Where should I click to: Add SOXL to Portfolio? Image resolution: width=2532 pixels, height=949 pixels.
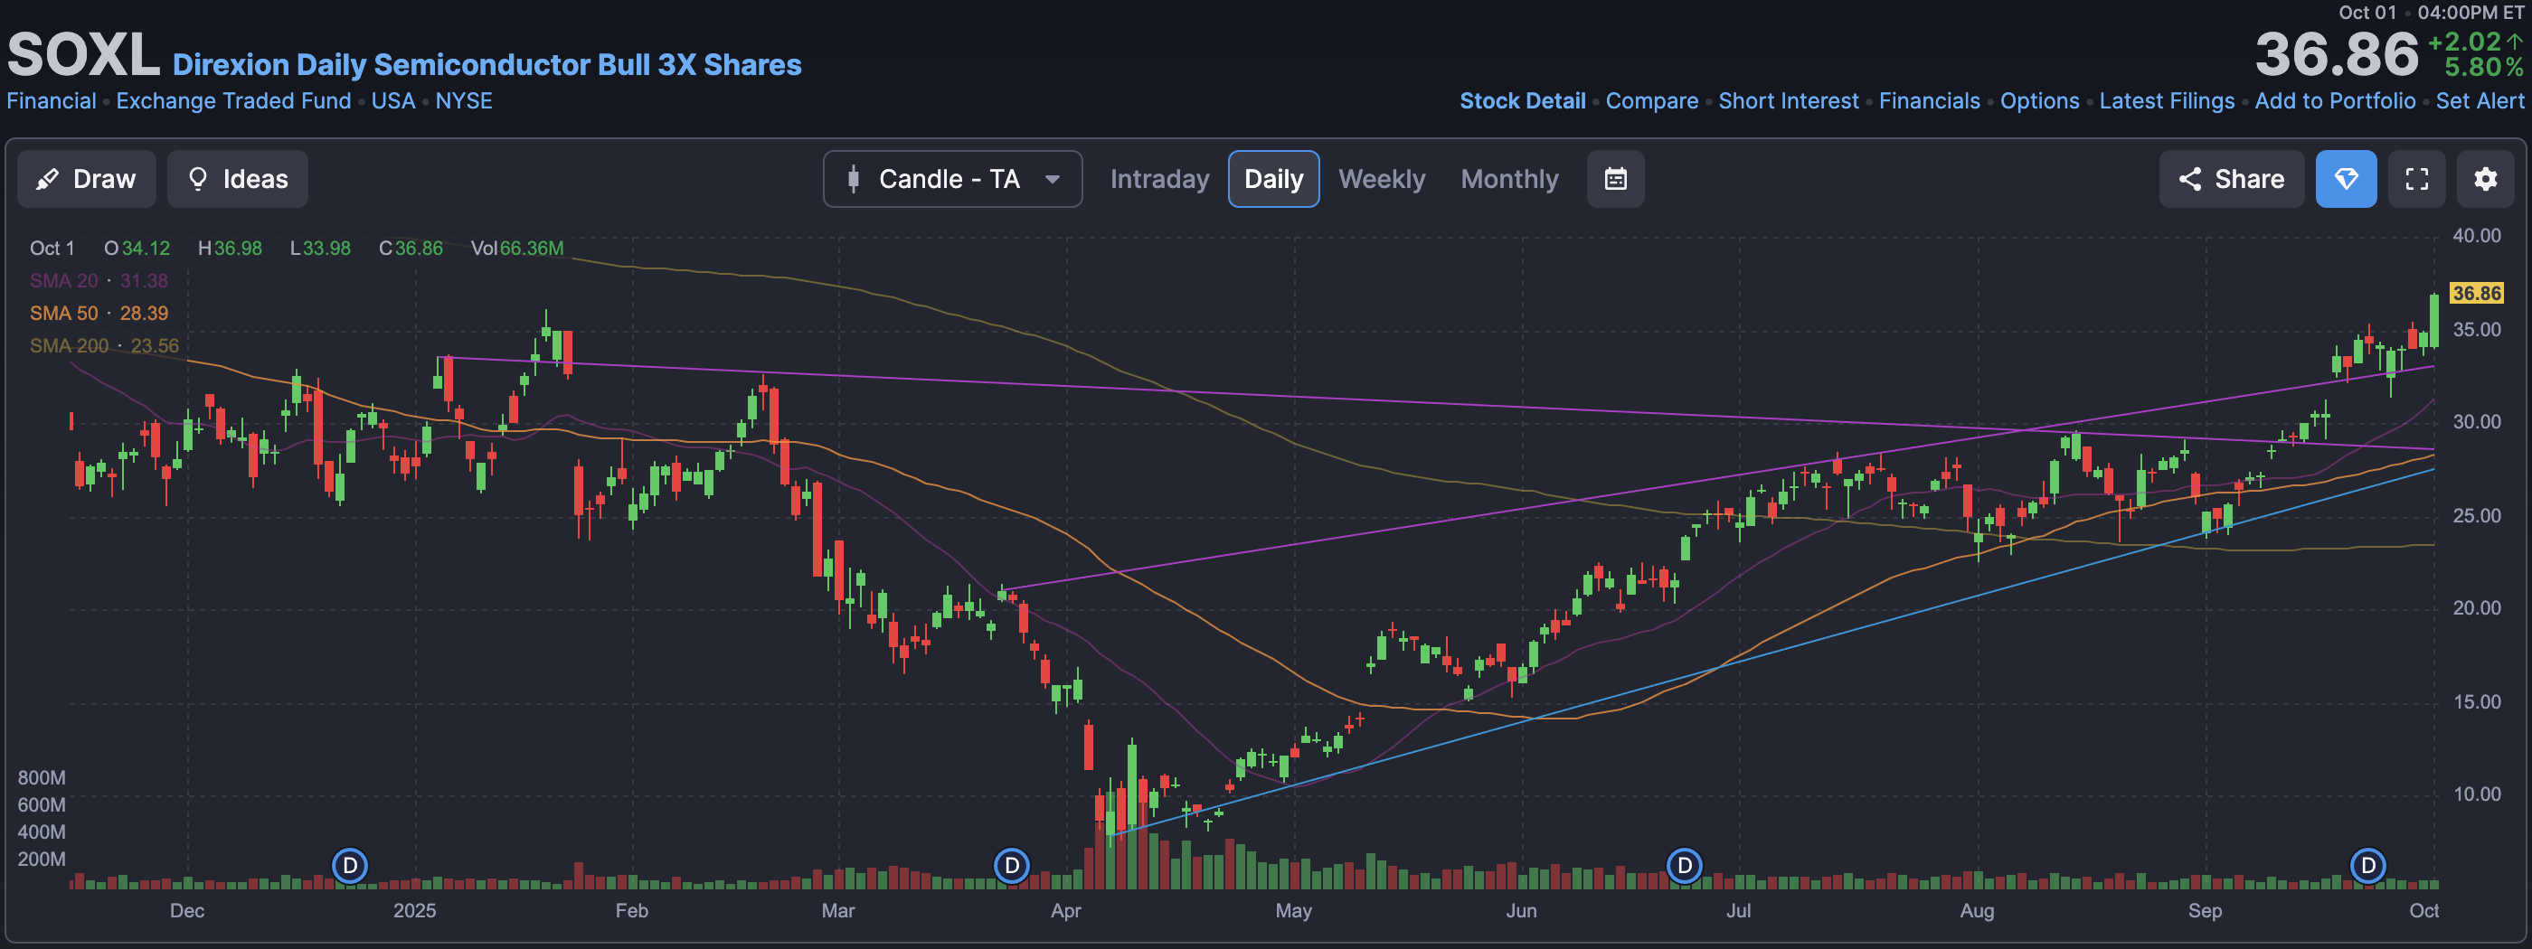(x=2335, y=101)
